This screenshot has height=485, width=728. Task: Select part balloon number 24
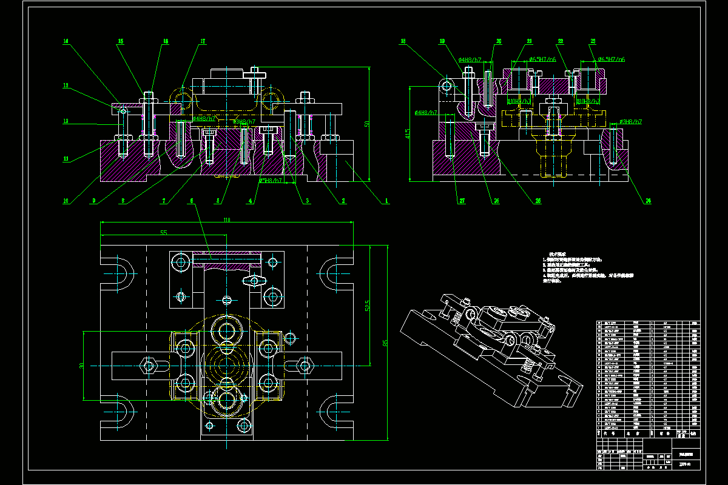pyautogui.click(x=649, y=201)
